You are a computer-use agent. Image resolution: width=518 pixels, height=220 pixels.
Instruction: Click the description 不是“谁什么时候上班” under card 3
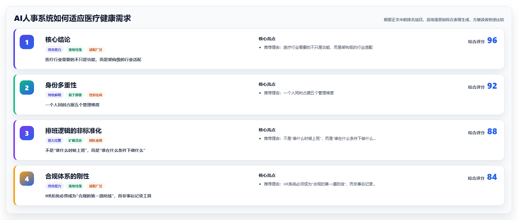point(95,150)
